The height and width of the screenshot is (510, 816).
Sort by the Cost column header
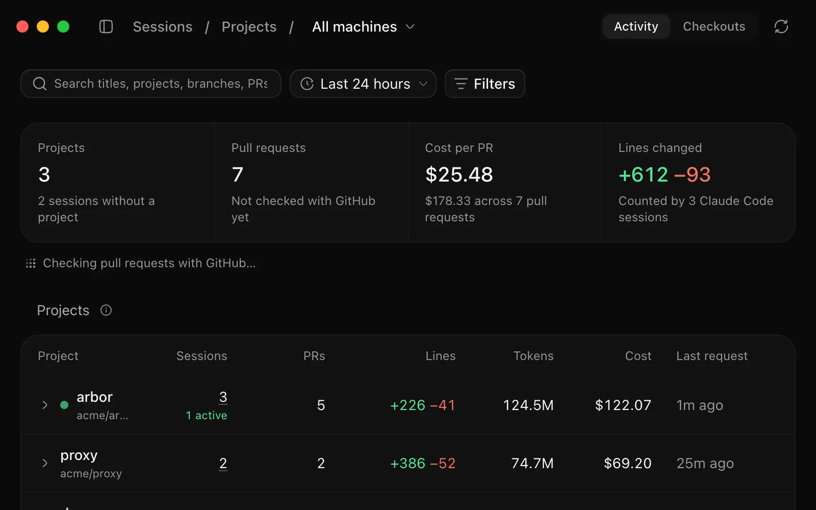click(x=638, y=356)
